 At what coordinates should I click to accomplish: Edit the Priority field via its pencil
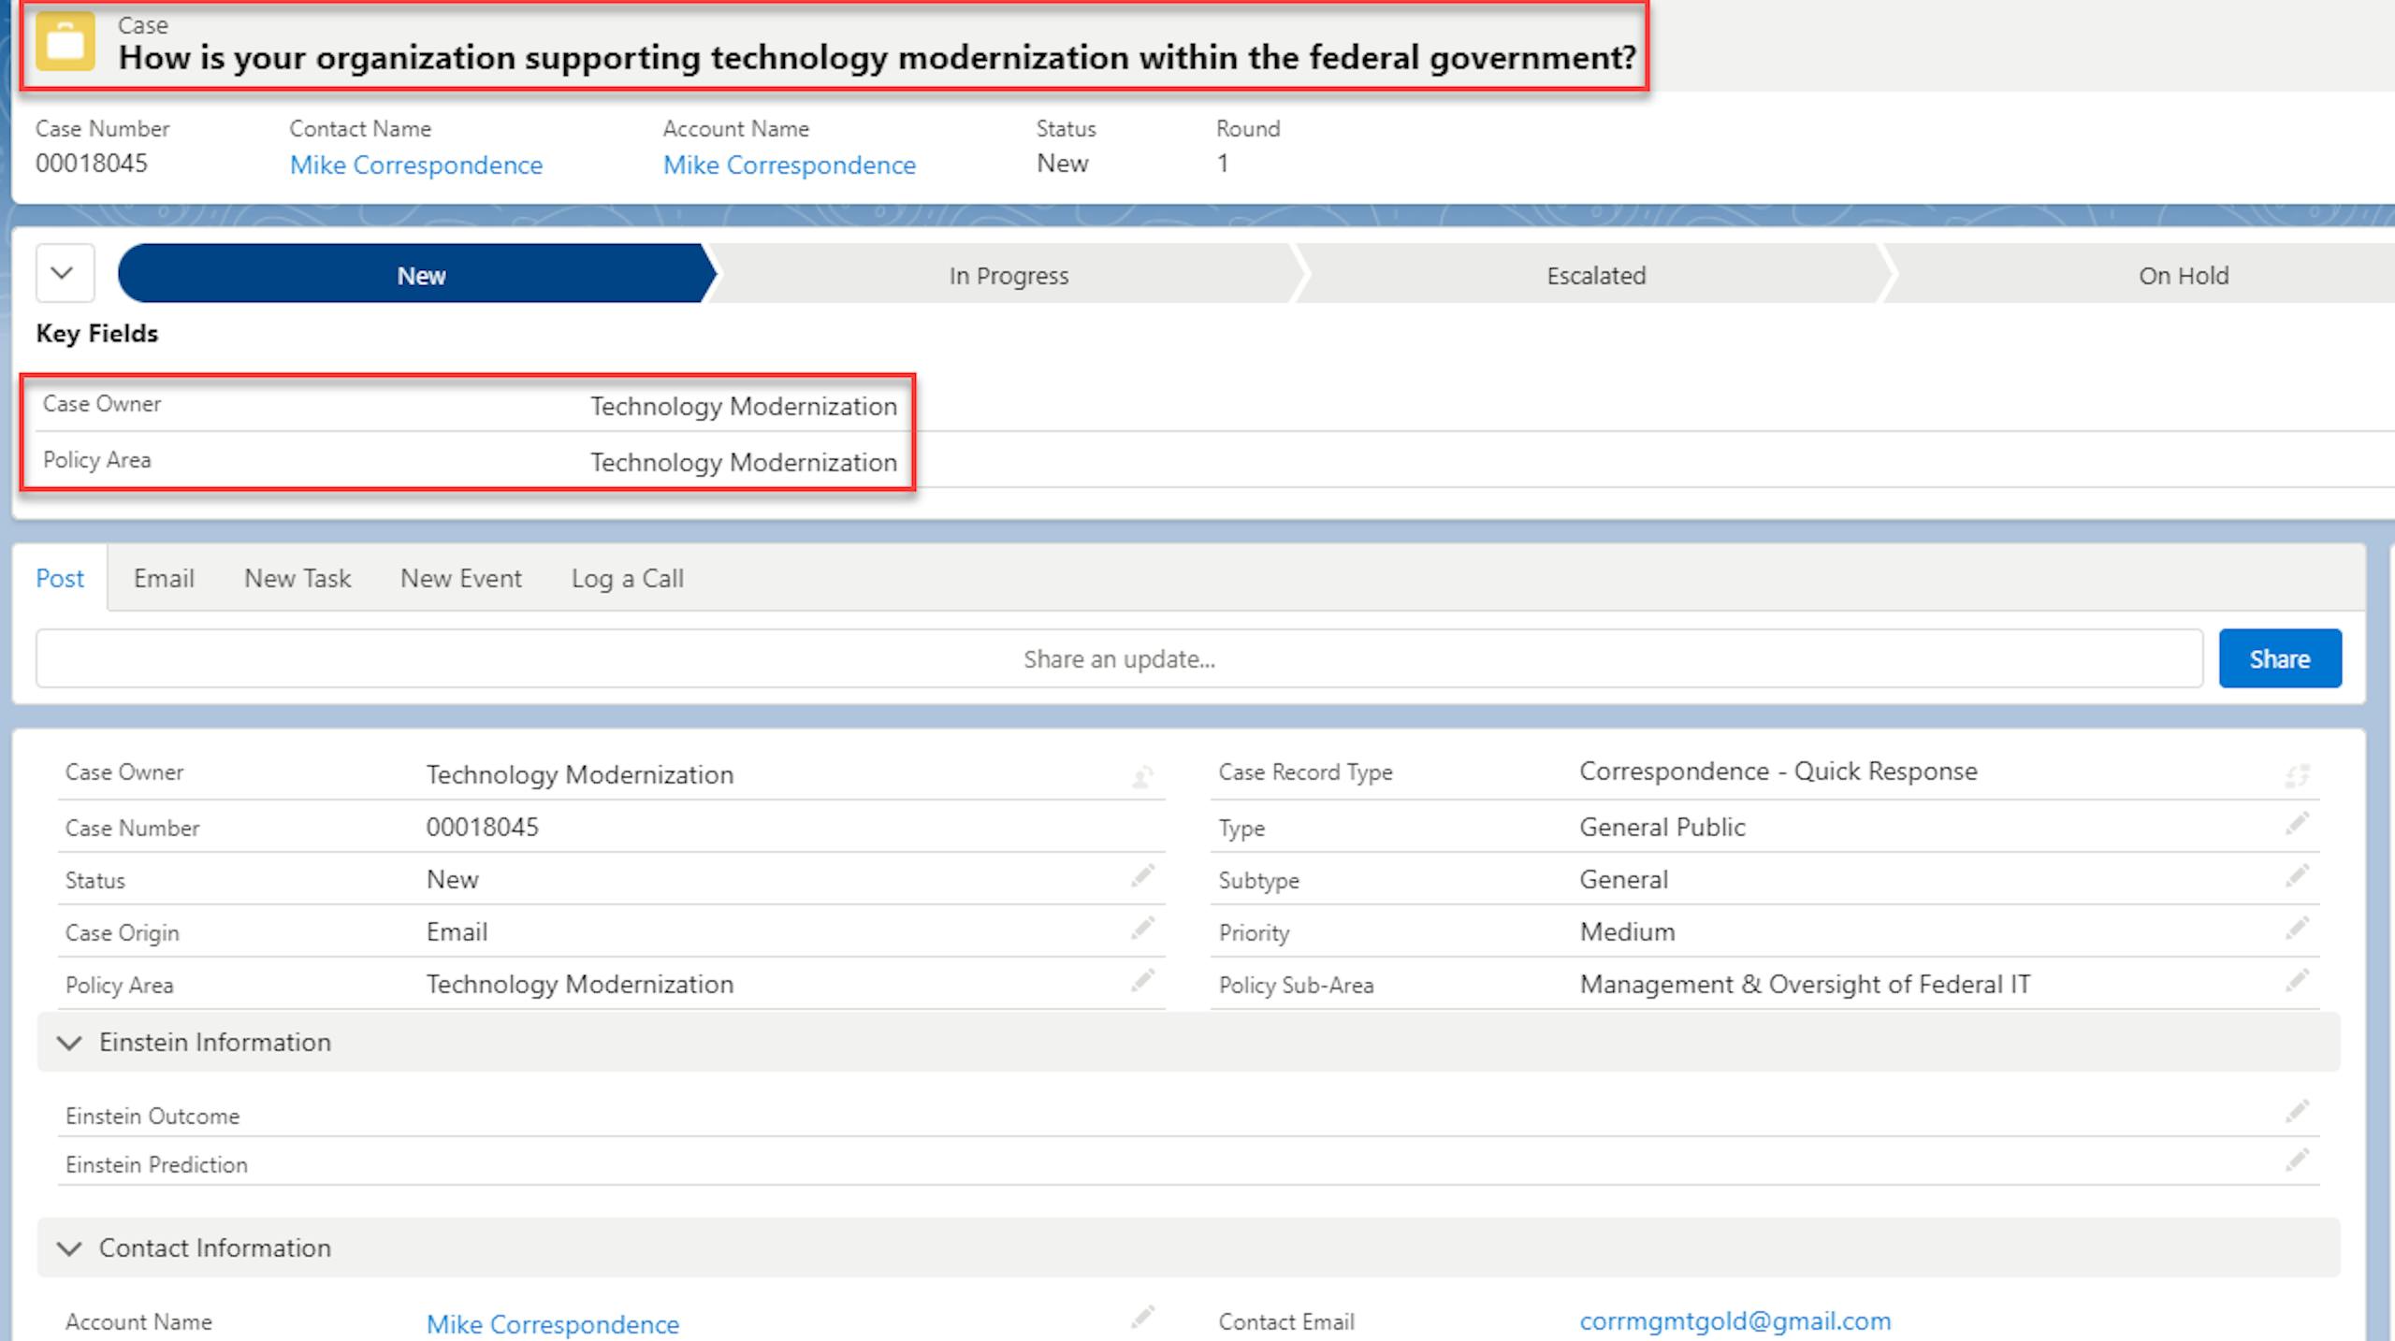(2297, 929)
